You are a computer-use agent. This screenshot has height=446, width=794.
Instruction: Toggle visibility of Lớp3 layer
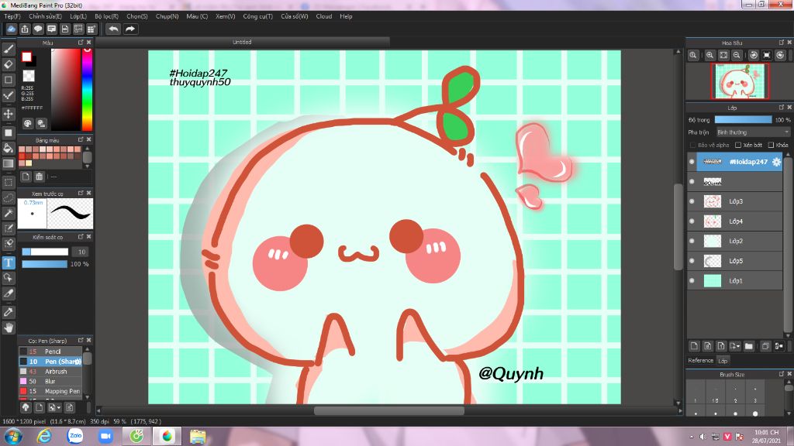pyautogui.click(x=692, y=201)
